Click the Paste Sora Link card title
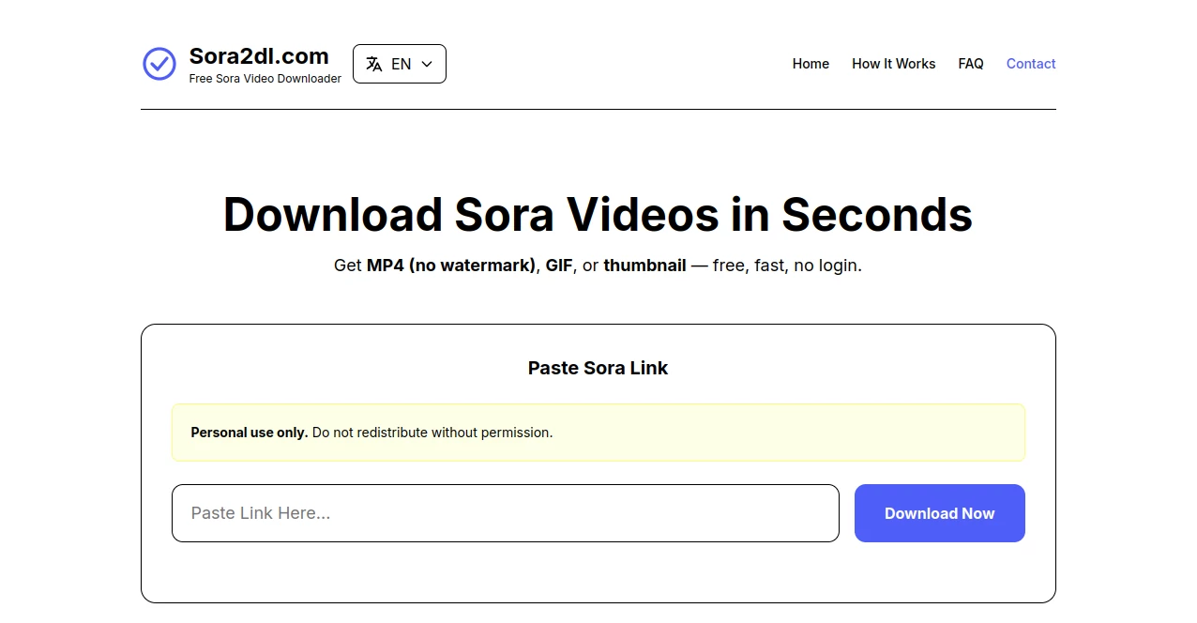This screenshot has height=623, width=1197. click(598, 368)
